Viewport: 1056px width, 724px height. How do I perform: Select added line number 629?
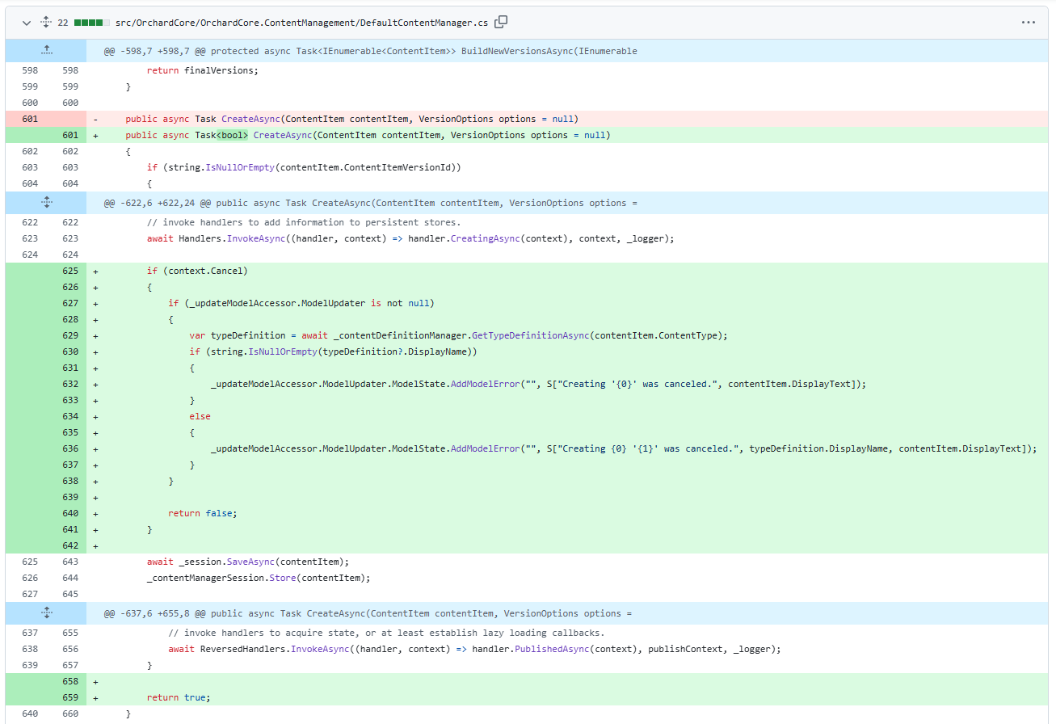click(69, 335)
